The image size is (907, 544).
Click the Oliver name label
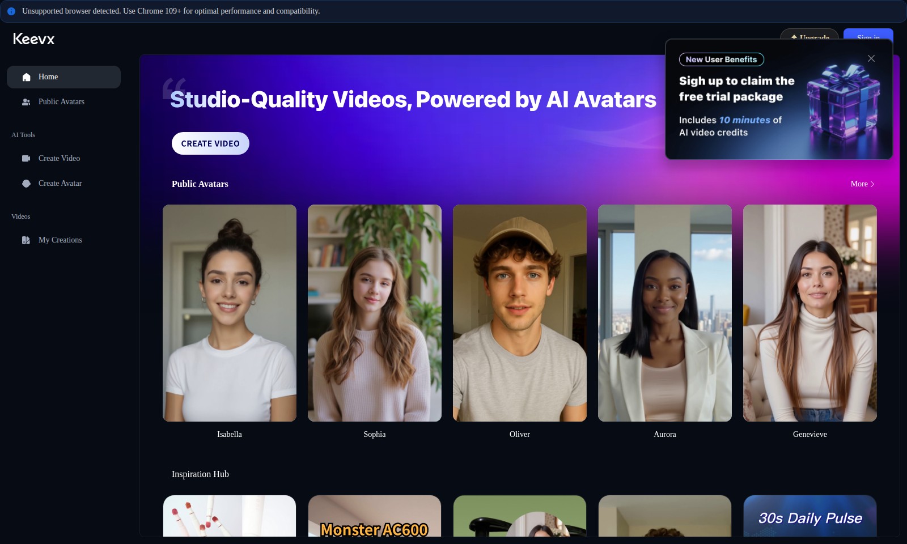point(520,435)
